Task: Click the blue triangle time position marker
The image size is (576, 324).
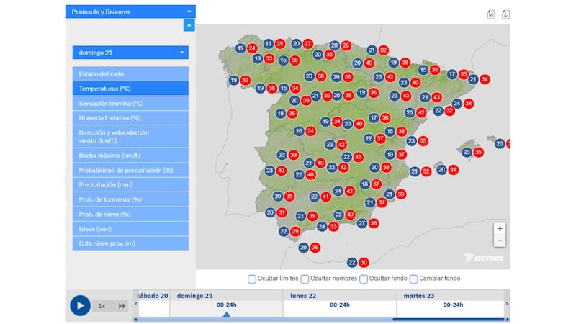Action: (x=227, y=315)
